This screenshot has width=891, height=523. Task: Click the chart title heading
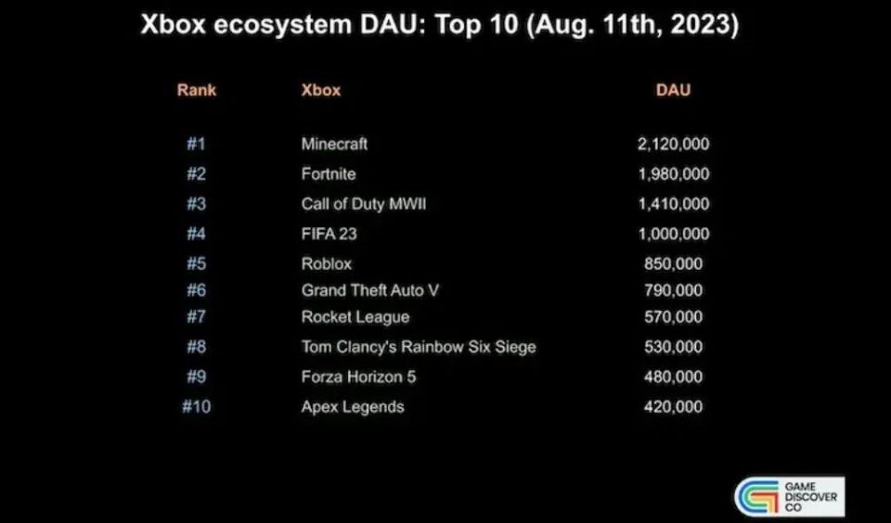pos(440,25)
